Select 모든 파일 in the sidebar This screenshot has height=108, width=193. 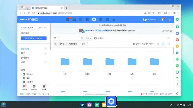pos(25,49)
